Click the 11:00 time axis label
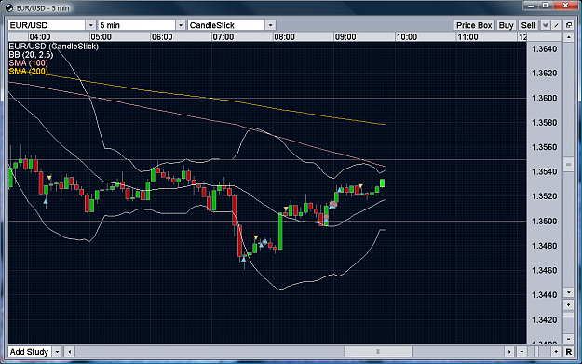The width and height of the screenshot is (582, 364). [x=467, y=37]
